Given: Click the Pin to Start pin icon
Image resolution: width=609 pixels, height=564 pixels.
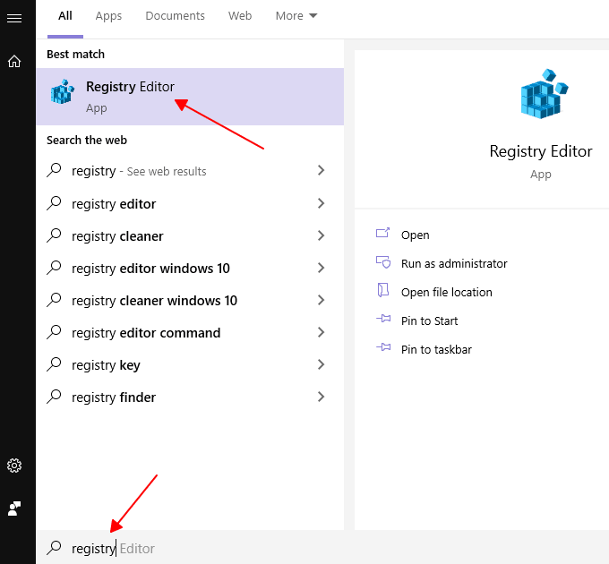Looking at the screenshot, I should 383,319.
